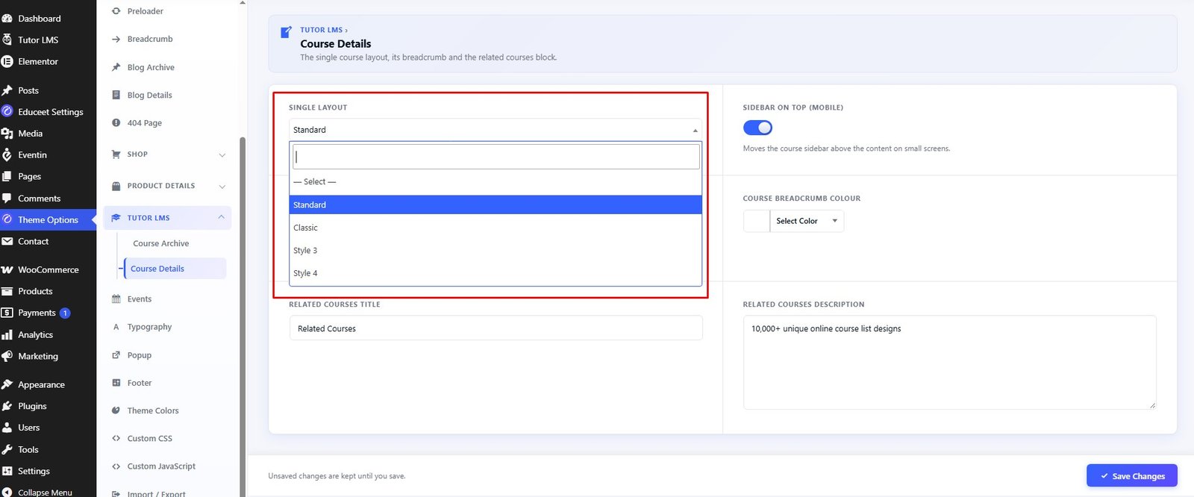The width and height of the screenshot is (1194, 497).
Task: Click the Dashboard gauge icon
Action: point(7,19)
